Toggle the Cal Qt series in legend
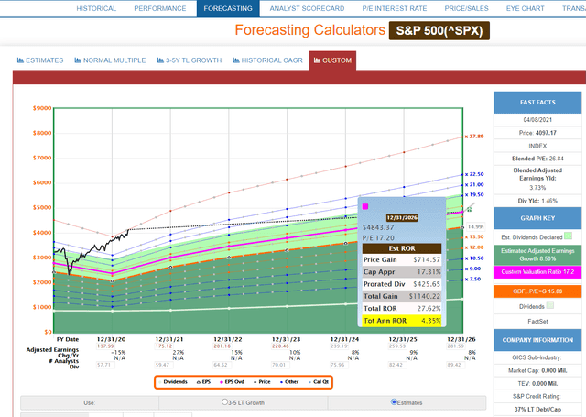The width and height of the screenshot is (586, 417). (x=319, y=382)
